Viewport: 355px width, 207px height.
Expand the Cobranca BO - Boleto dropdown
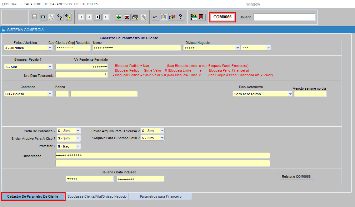[x=50, y=94]
